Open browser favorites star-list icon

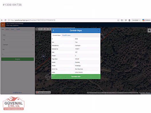[126, 20]
